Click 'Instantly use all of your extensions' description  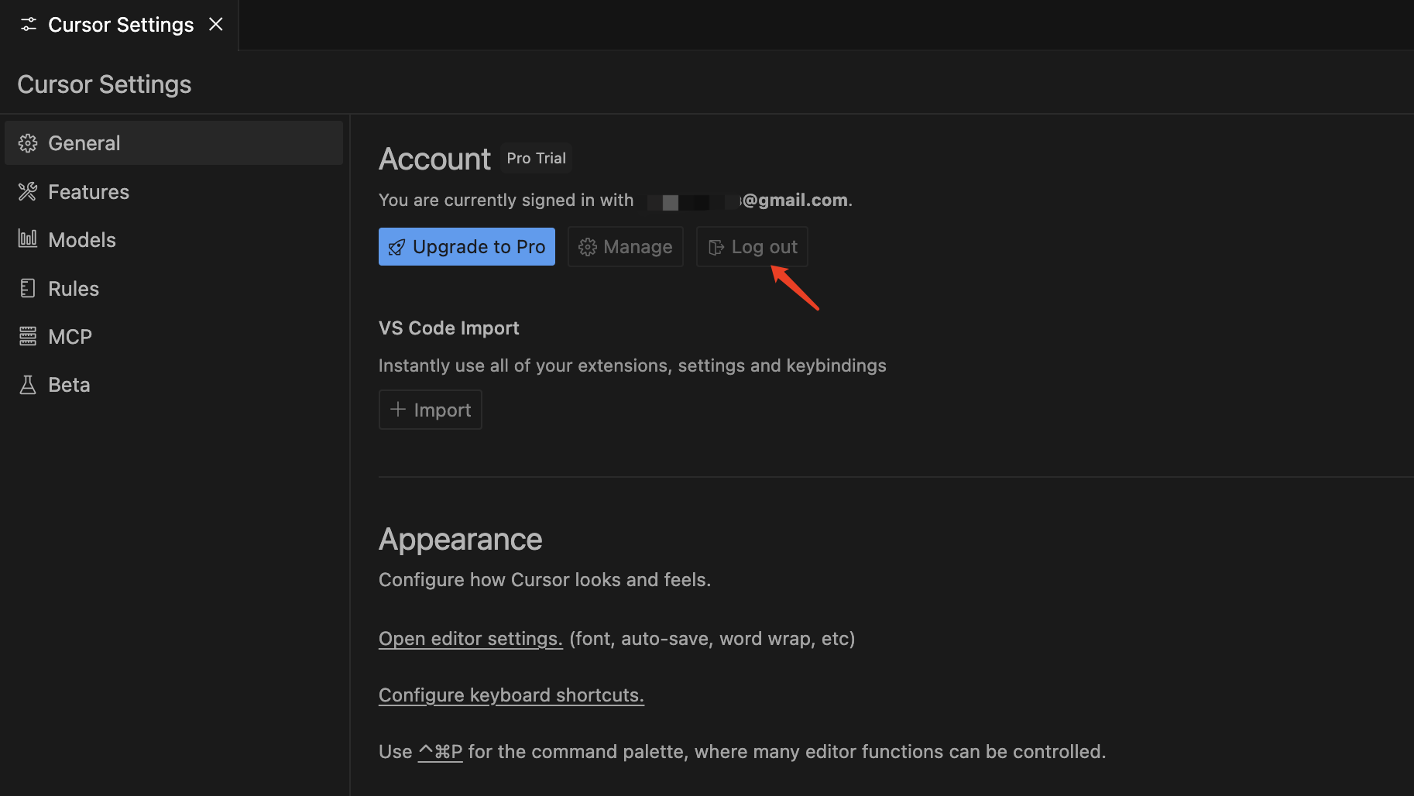pyautogui.click(x=633, y=365)
